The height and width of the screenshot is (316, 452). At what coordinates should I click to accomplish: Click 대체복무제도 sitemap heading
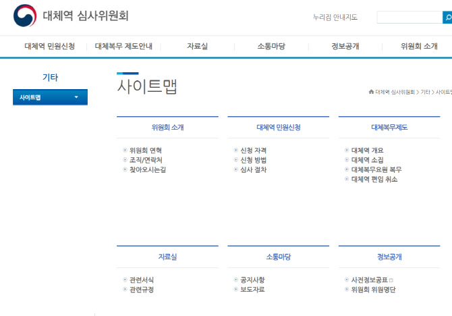(389, 127)
